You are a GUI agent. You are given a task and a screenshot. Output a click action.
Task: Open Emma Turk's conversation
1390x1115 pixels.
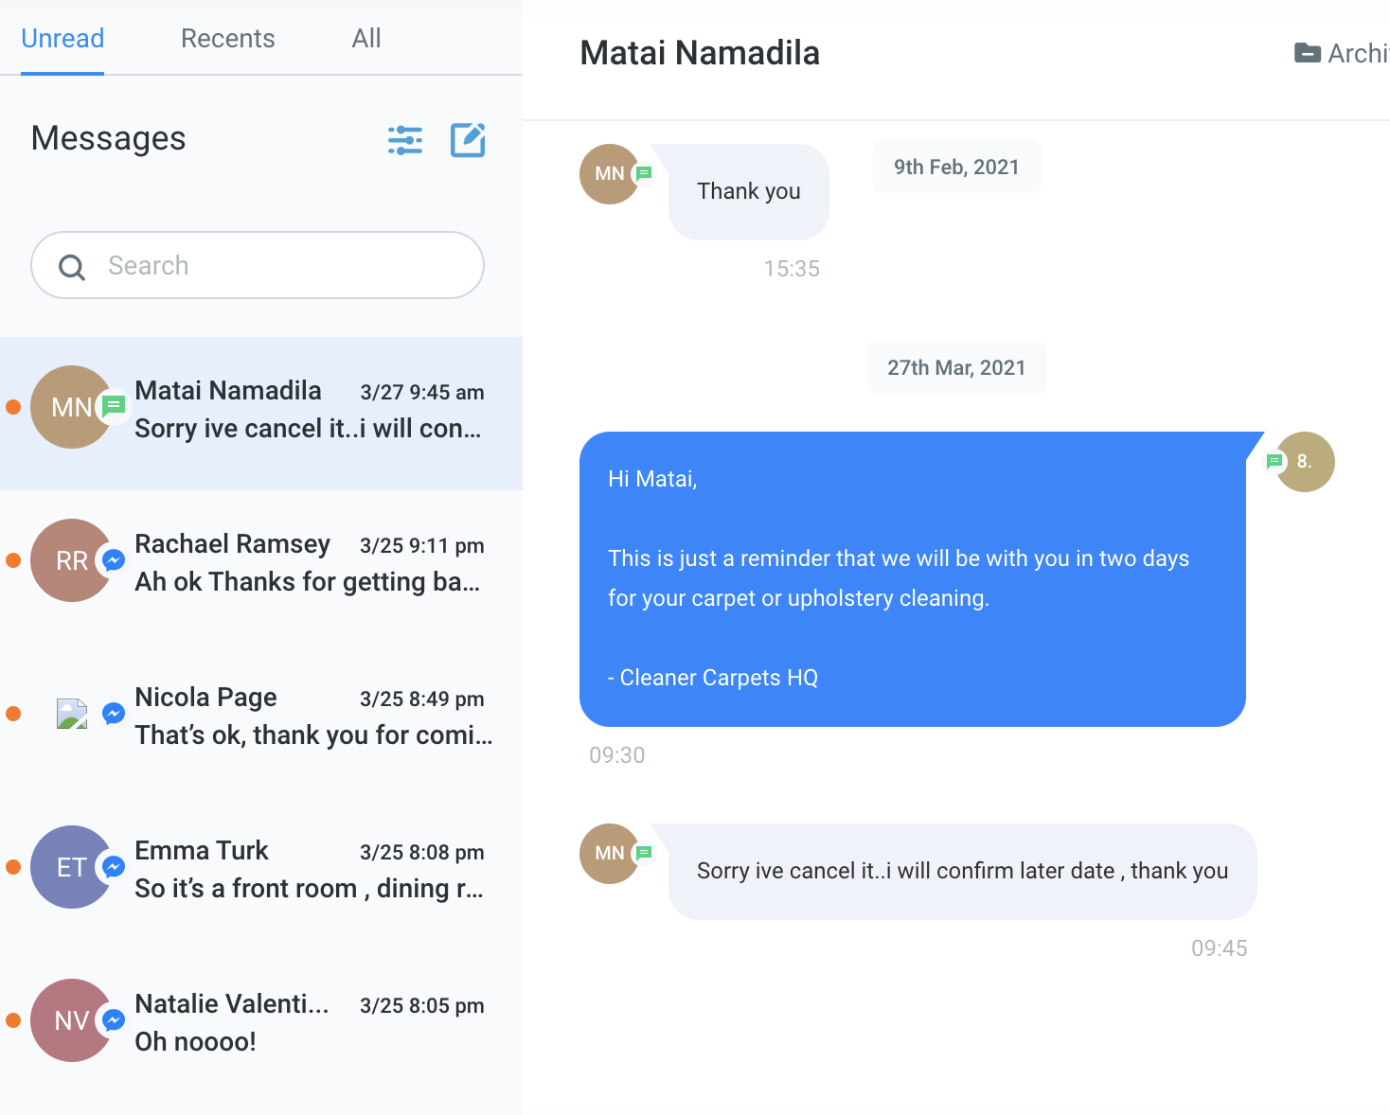(x=261, y=874)
